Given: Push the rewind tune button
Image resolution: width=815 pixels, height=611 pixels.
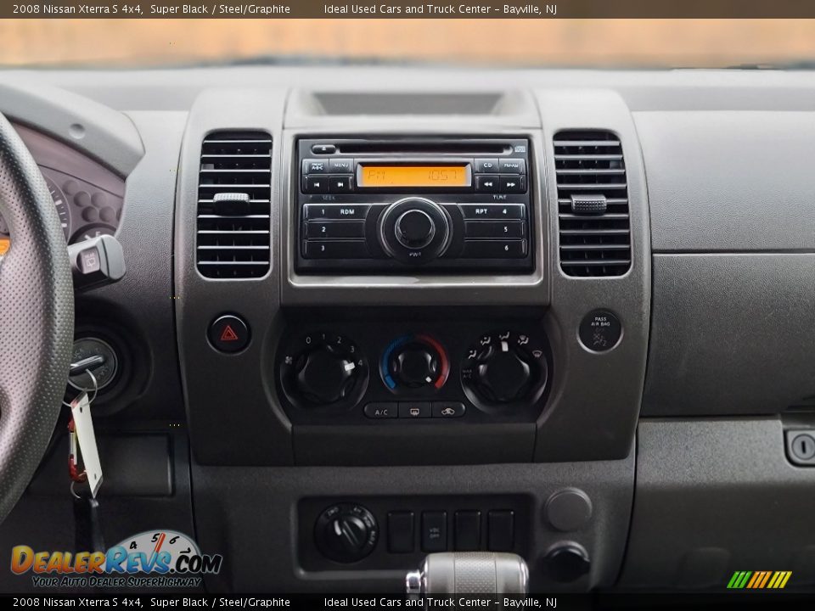Looking at the screenshot, I should pyautogui.click(x=487, y=184).
